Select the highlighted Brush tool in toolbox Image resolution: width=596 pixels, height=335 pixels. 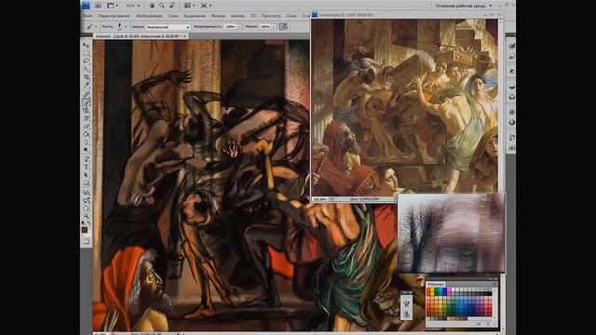coord(87,102)
